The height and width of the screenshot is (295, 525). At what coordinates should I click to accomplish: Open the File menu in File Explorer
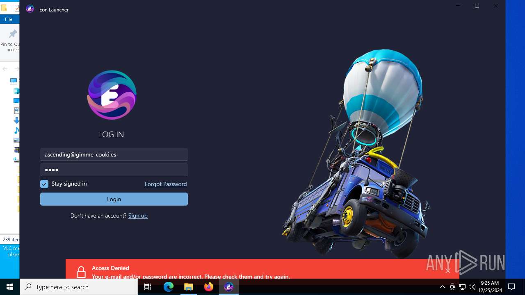(x=9, y=19)
